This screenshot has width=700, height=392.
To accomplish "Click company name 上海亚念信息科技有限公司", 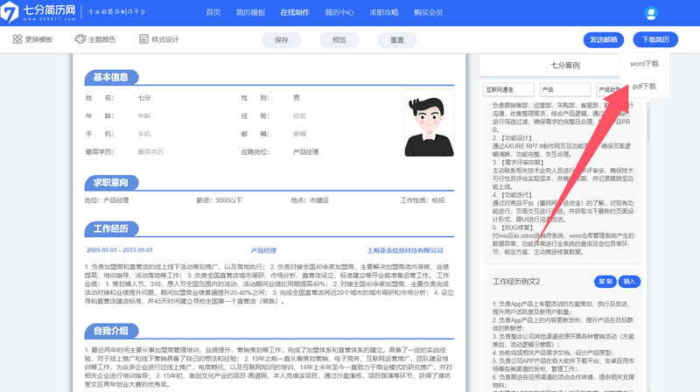I will click(405, 250).
